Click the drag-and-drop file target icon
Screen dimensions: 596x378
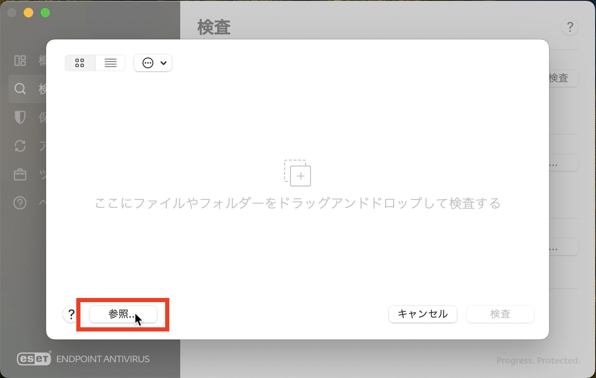298,173
